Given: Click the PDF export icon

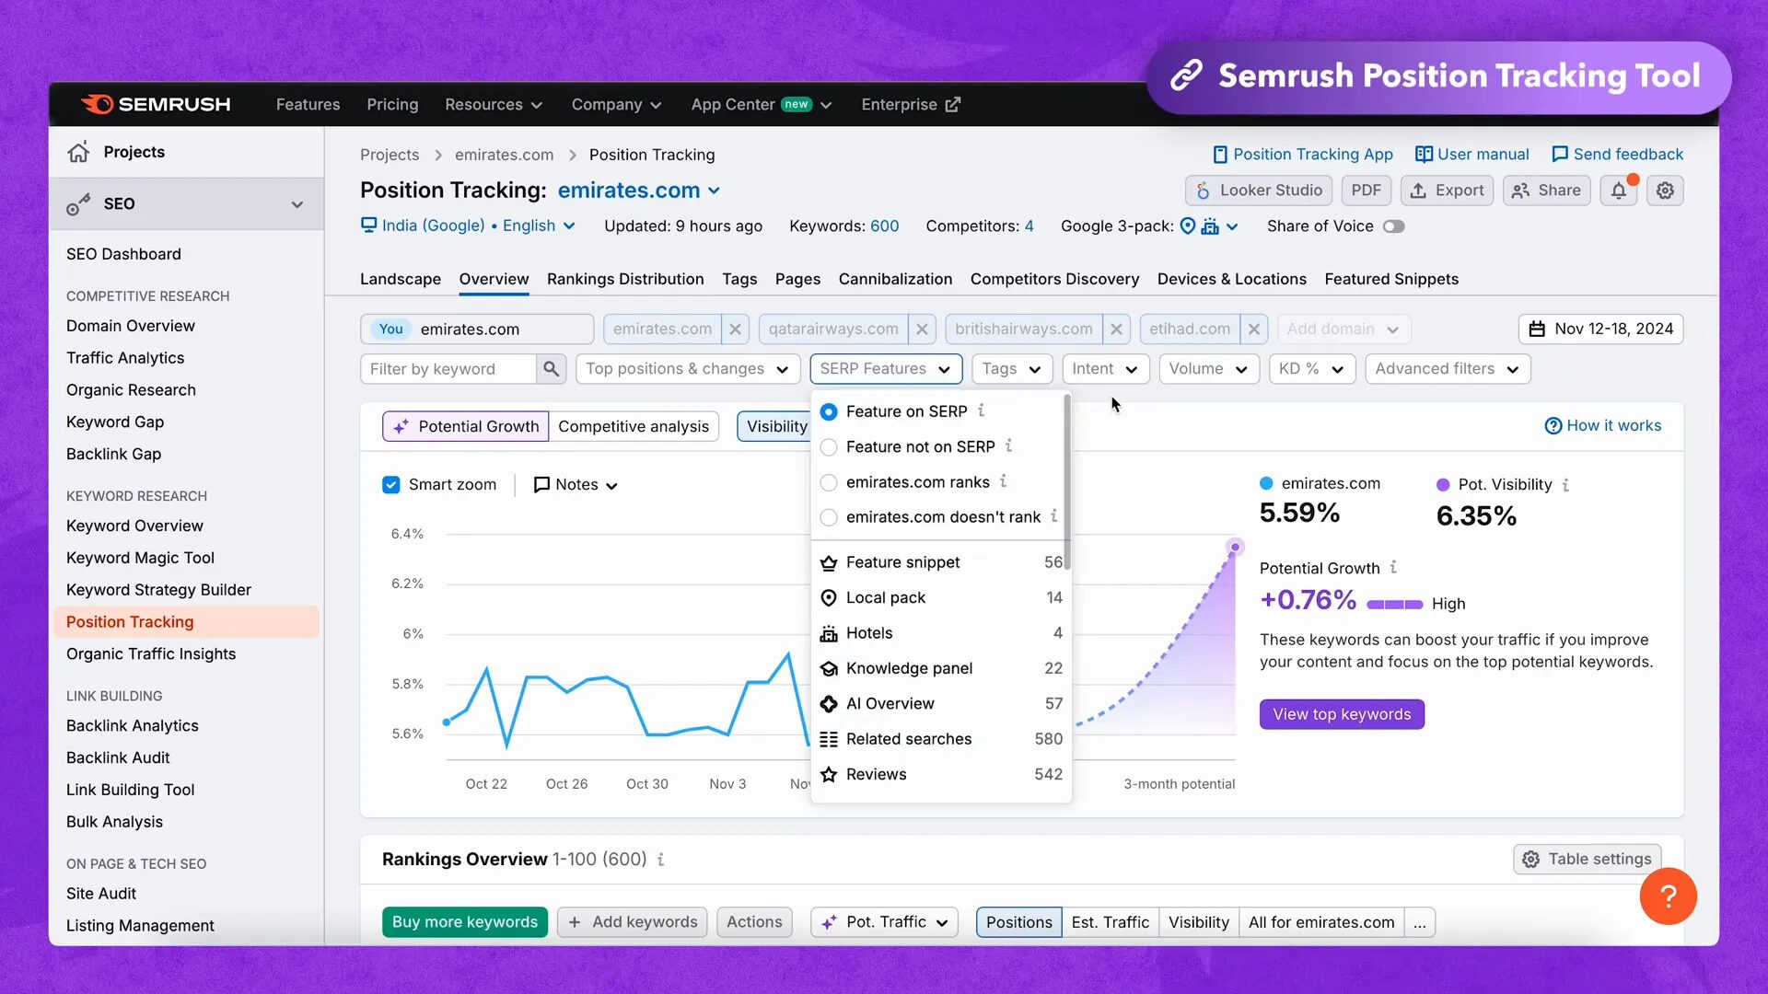Looking at the screenshot, I should (x=1365, y=190).
